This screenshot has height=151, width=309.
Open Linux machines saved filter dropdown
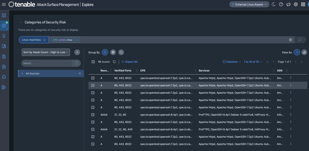pos(34,40)
